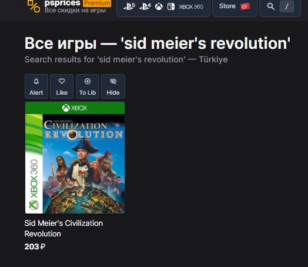Click the slash shortcut search field
The width and height of the screenshot is (308, 267).
287,6
